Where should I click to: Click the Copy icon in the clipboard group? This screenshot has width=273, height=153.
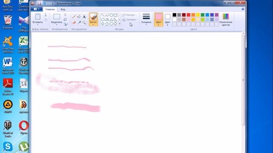pyautogui.click(x=46, y=20)
